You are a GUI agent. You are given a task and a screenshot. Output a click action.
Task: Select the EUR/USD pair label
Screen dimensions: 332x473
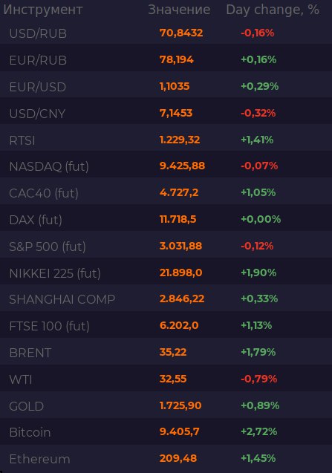pyautogui.click(x=37, y=87)
